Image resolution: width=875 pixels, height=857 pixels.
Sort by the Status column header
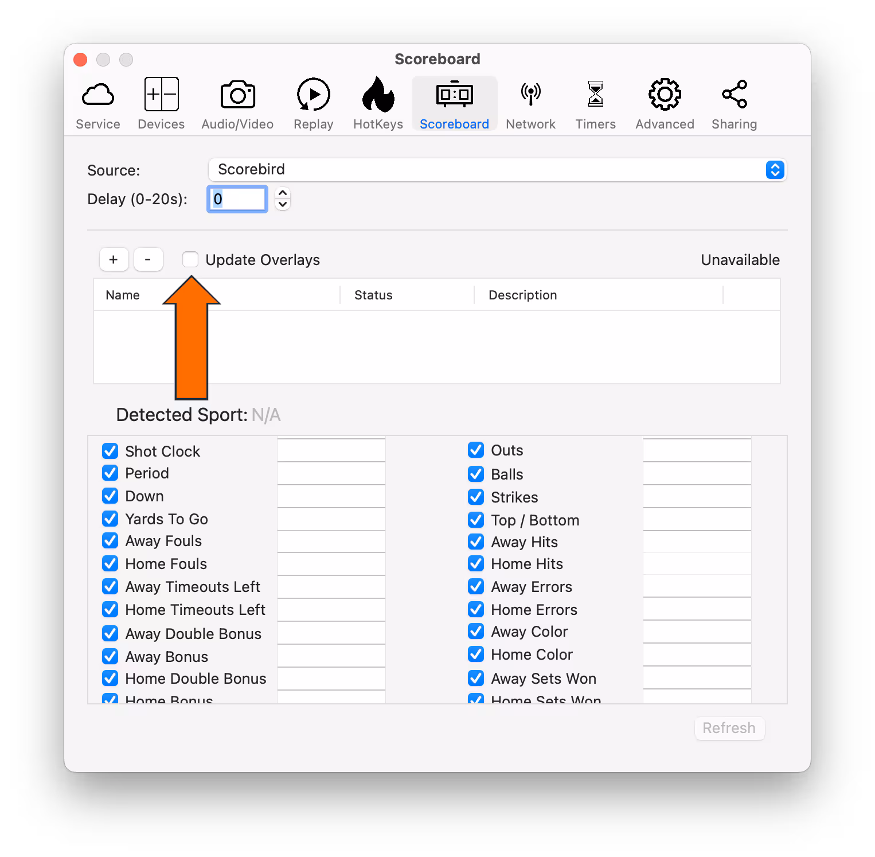point(407,295)
